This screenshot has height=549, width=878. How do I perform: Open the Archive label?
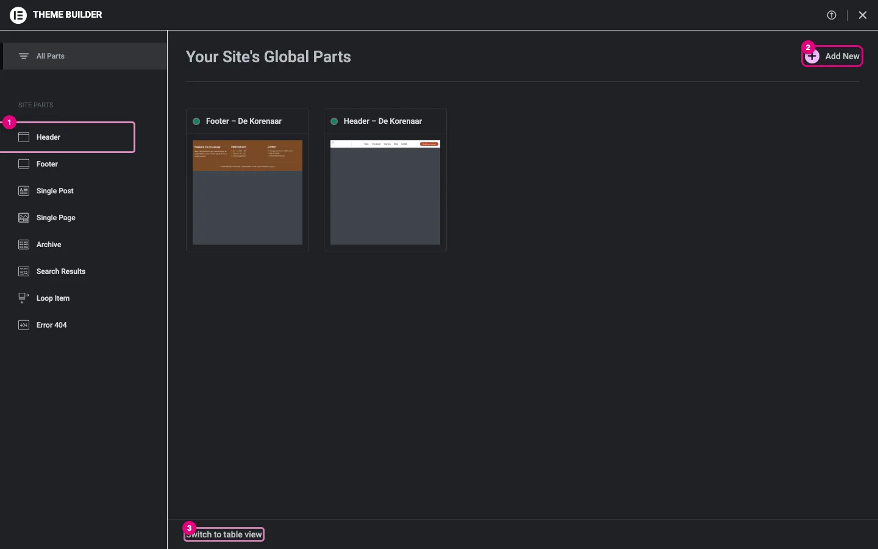point(49,245)
